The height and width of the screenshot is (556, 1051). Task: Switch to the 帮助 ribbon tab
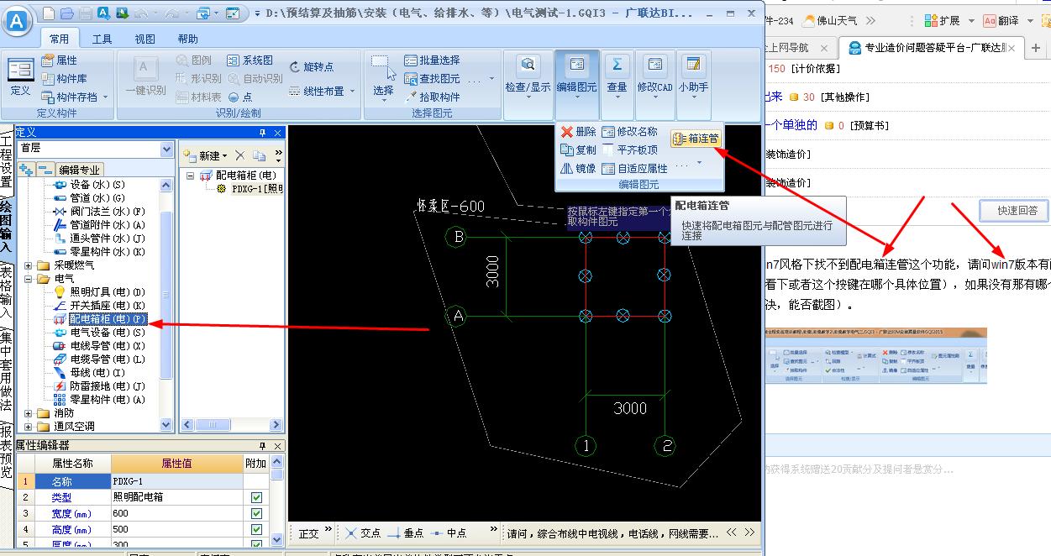188,39
